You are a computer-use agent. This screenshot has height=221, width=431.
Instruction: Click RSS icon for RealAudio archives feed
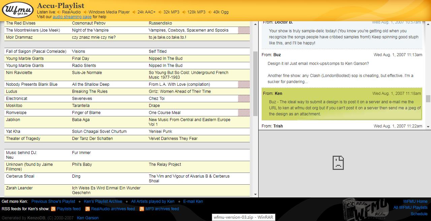pyautogui.click(x=88, y=209)
